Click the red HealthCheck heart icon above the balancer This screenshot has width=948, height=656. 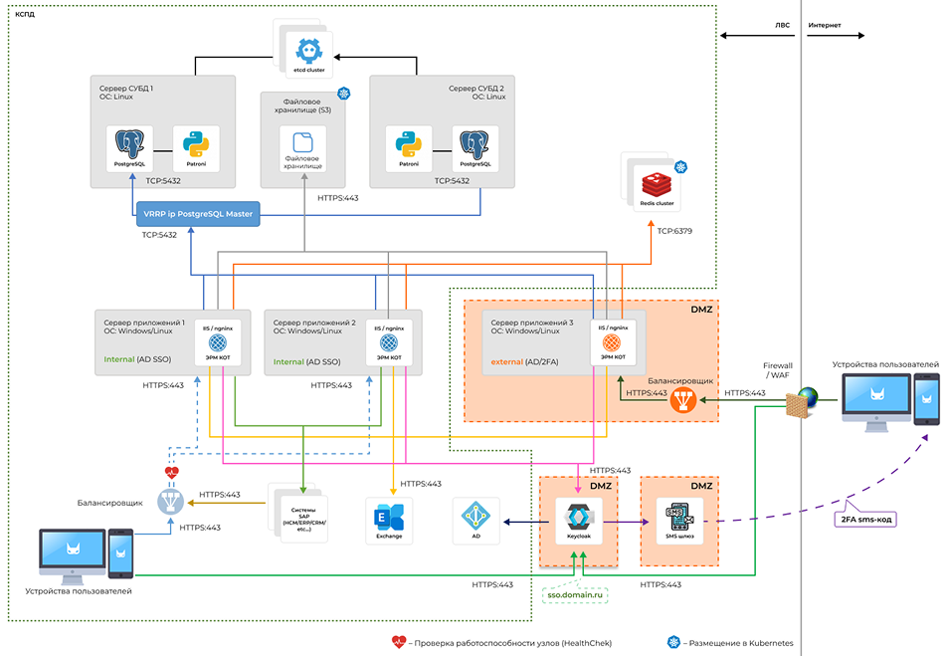172,473
